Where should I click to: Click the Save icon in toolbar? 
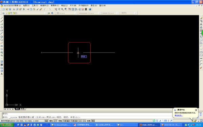pyautogui.click(x=10, y=9)
